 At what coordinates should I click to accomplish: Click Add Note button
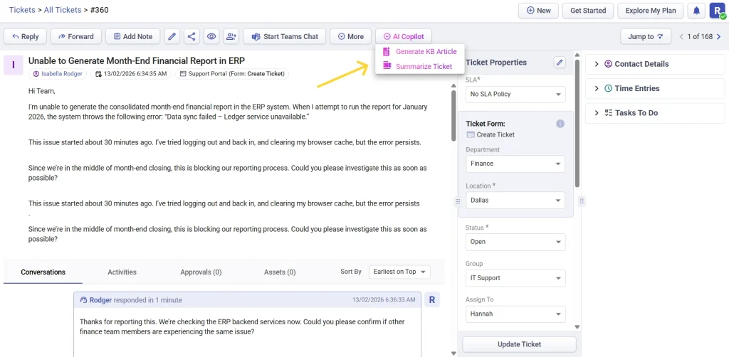tap(132, 37)
